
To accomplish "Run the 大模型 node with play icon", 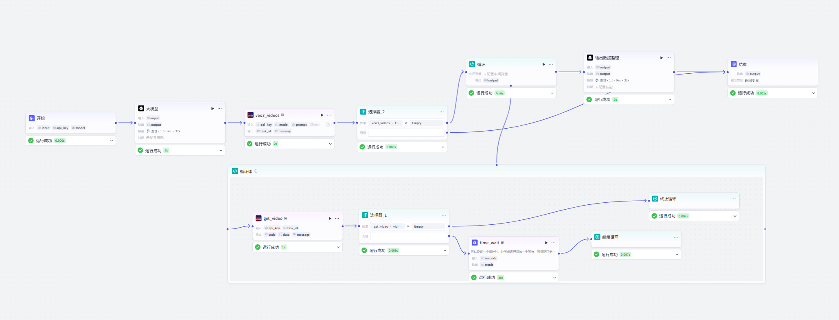I will [212, 109].
